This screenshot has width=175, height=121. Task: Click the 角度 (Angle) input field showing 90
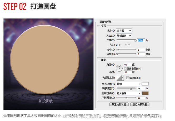[128, 65]
